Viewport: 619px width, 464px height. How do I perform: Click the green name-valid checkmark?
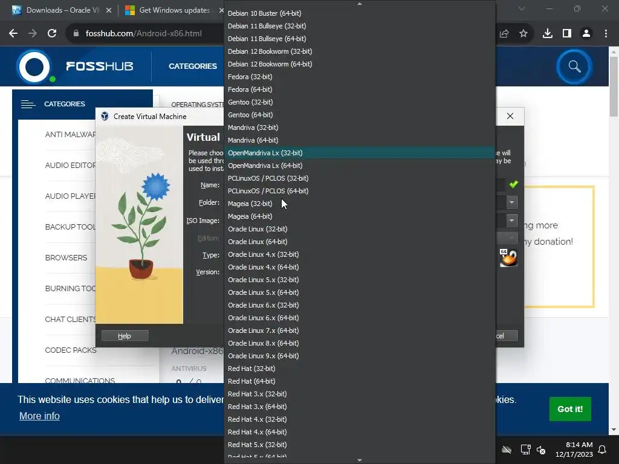514,184
